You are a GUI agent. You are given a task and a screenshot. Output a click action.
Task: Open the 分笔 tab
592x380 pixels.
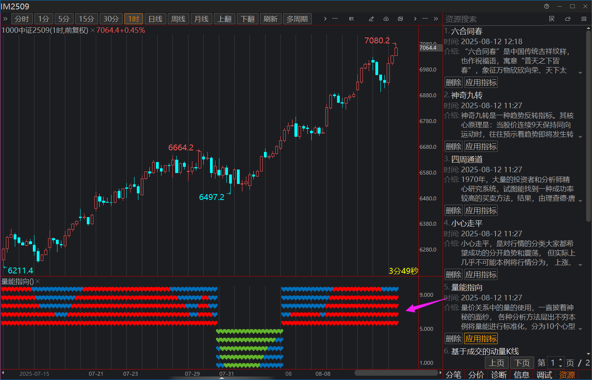pos(454,375)
